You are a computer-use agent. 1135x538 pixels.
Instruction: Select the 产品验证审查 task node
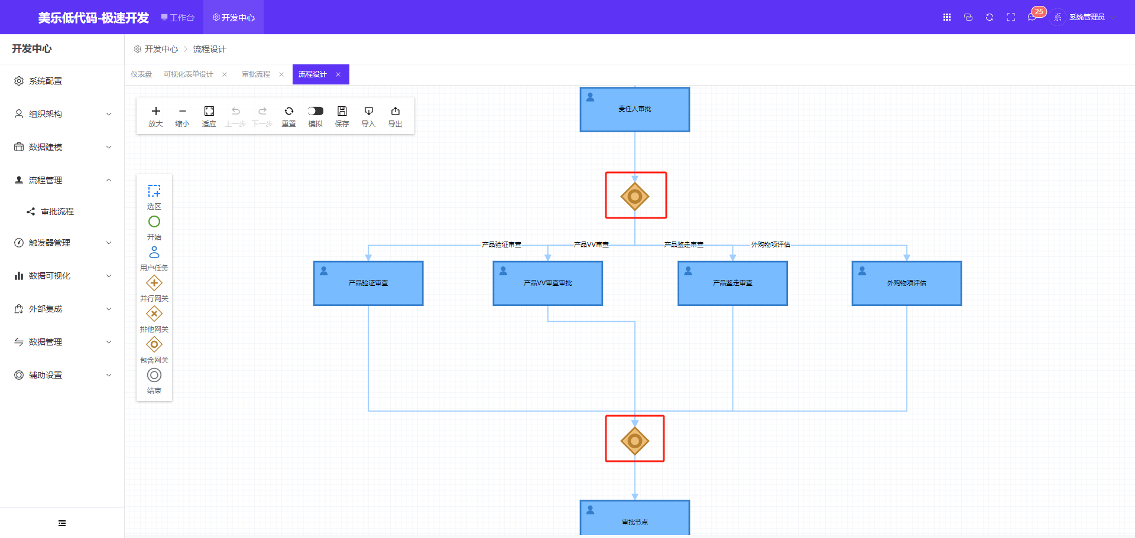tap(368, 283)
